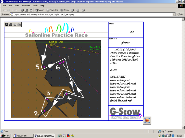Open the Favorites menu
This screenshot has height=138, width=185.
(26, 5)
